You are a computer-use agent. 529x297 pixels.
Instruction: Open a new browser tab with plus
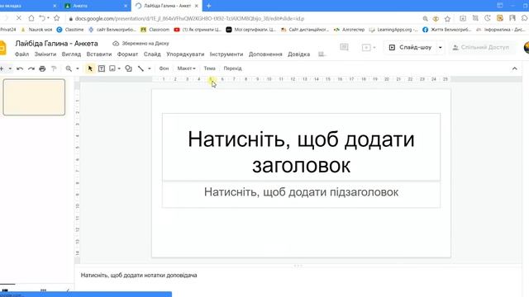pos(209,6)
